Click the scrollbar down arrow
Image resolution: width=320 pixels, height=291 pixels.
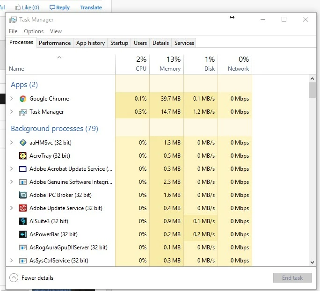(x=312, y=262)
